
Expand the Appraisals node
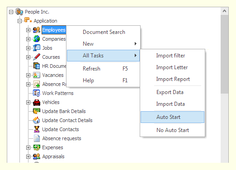tap(28, 156)
